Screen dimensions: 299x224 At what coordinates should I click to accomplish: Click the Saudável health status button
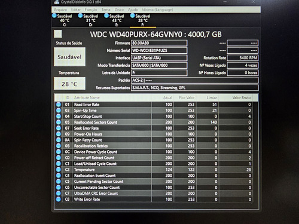click(69, 57)
